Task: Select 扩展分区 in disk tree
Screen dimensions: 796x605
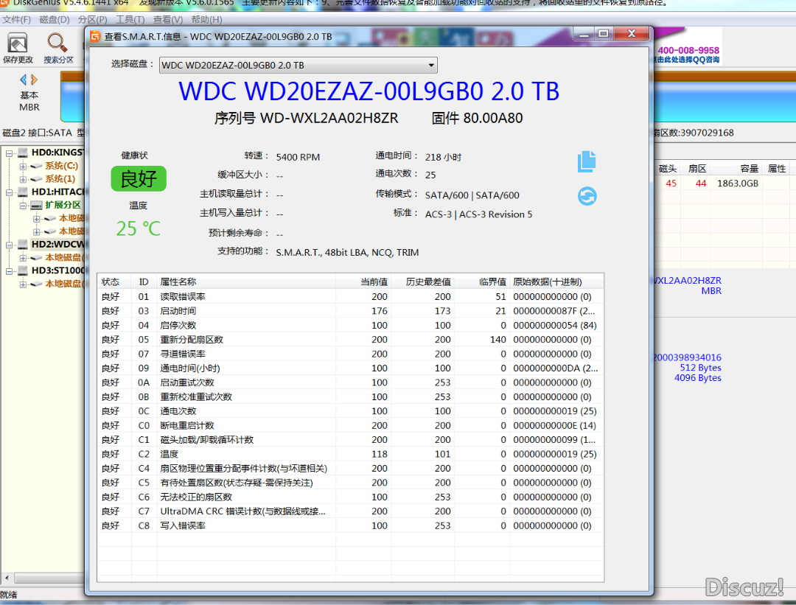Action: tap(63, 205)
